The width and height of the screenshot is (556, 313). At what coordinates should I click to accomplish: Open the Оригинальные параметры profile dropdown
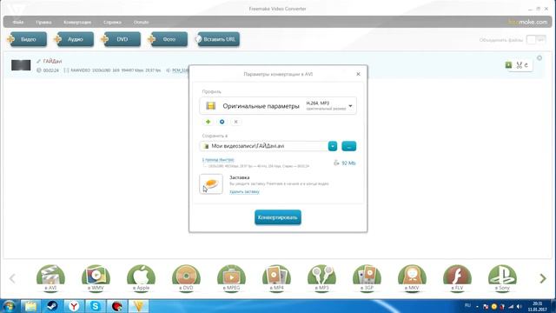[278, 106]
